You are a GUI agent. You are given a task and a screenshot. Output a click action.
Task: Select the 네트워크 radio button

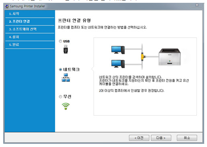click(60, 69)
